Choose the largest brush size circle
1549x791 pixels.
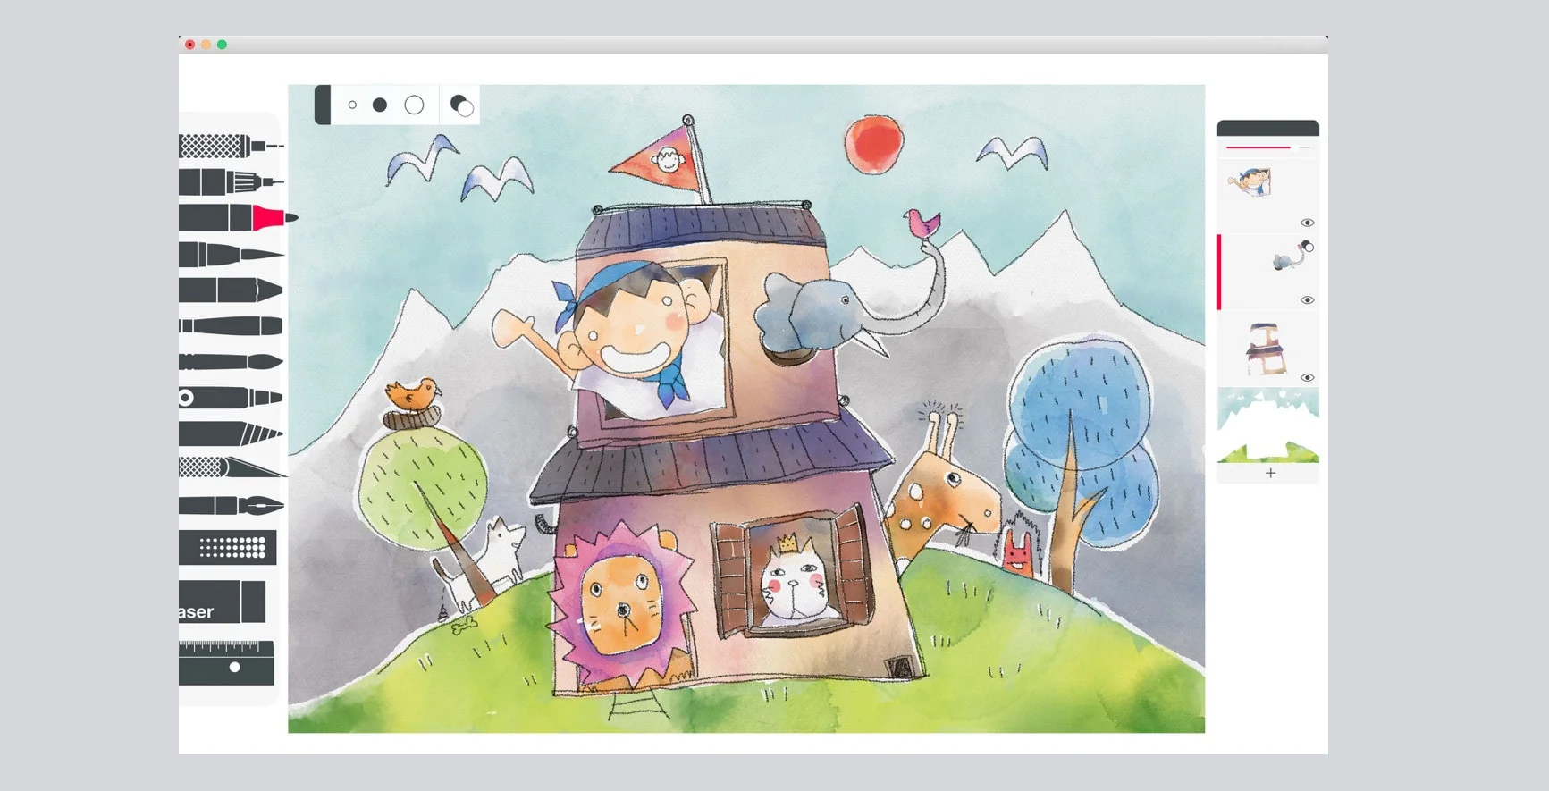(x=414, y=105)
